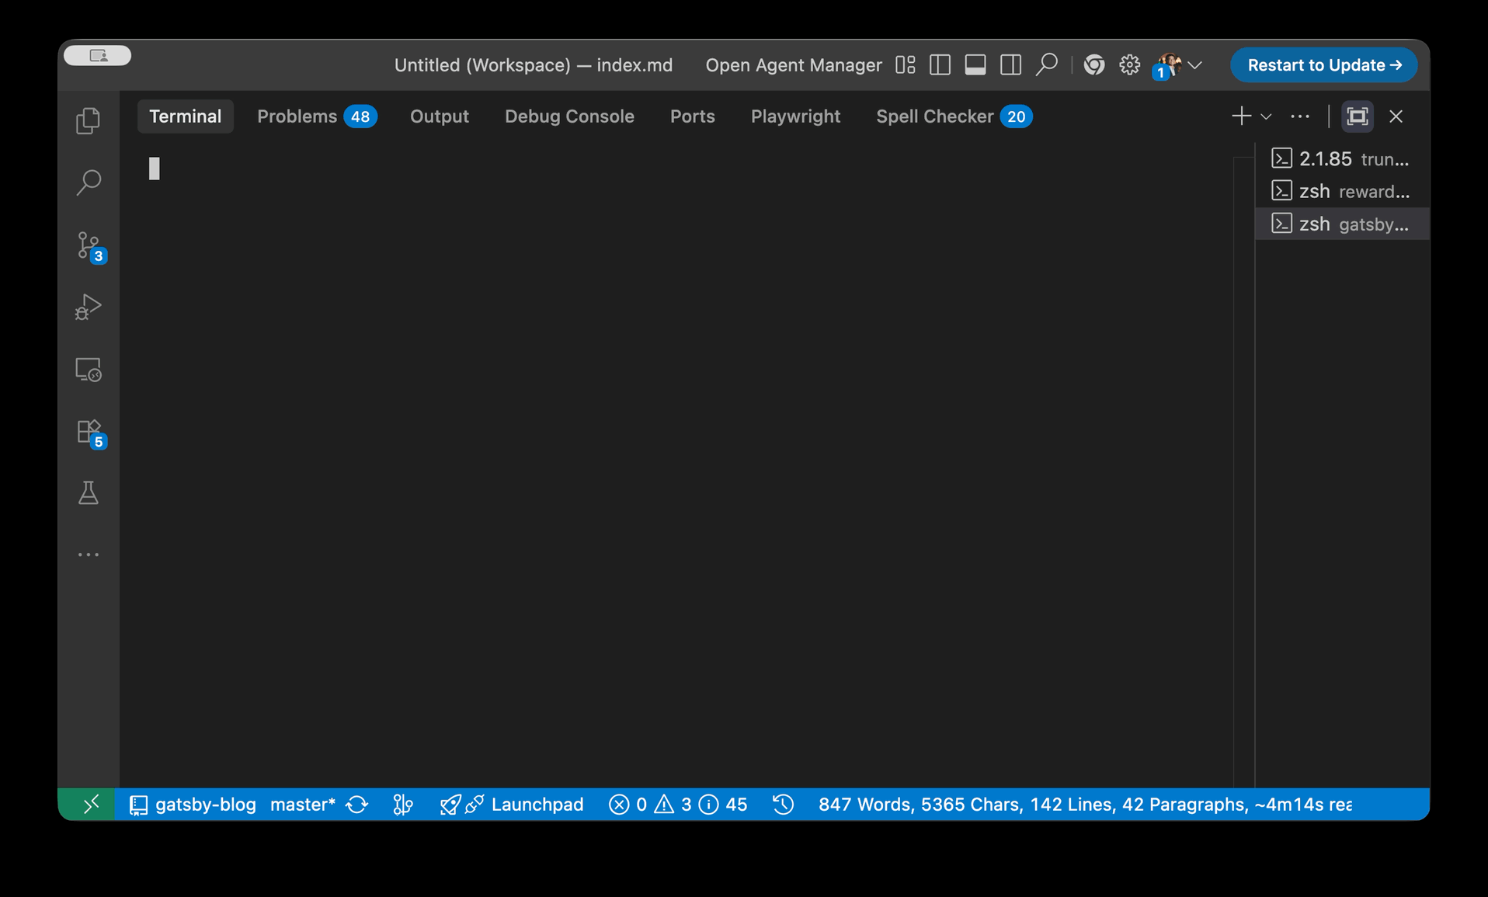Toggle the sidebar visibility icon

point(940,65)
